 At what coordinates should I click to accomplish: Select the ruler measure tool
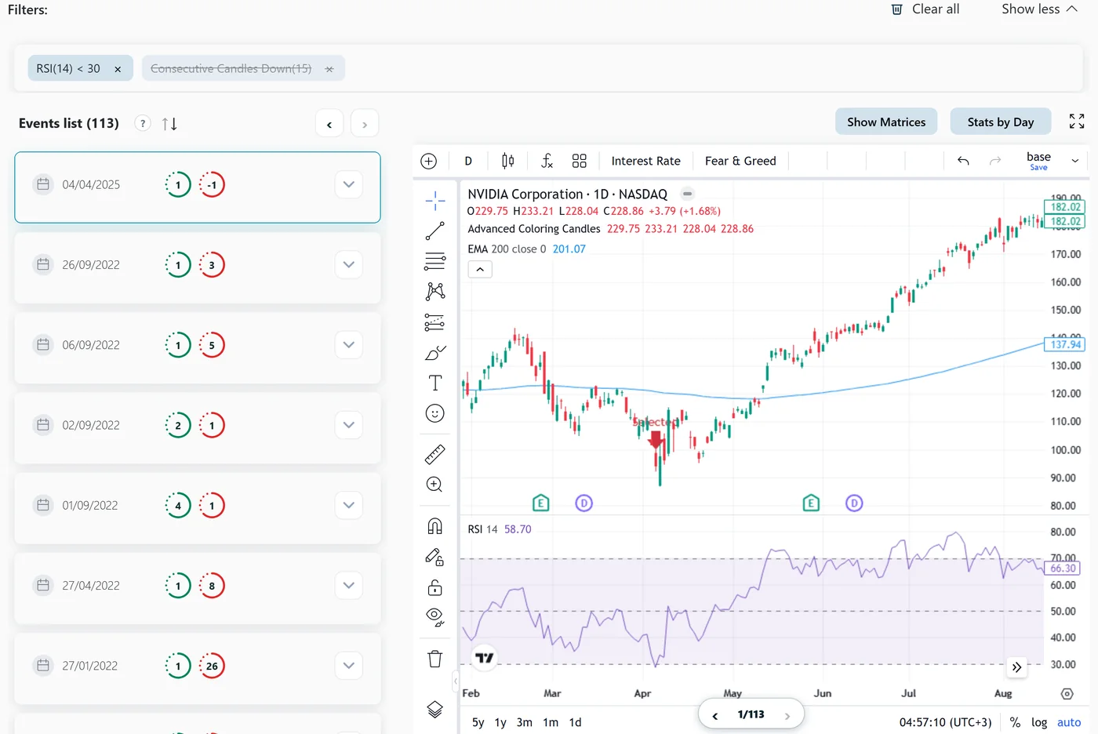coord(435,454)
